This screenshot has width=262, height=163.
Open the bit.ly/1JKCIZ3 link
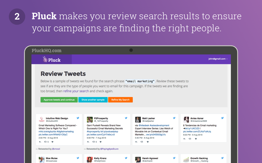coord(192,128)
